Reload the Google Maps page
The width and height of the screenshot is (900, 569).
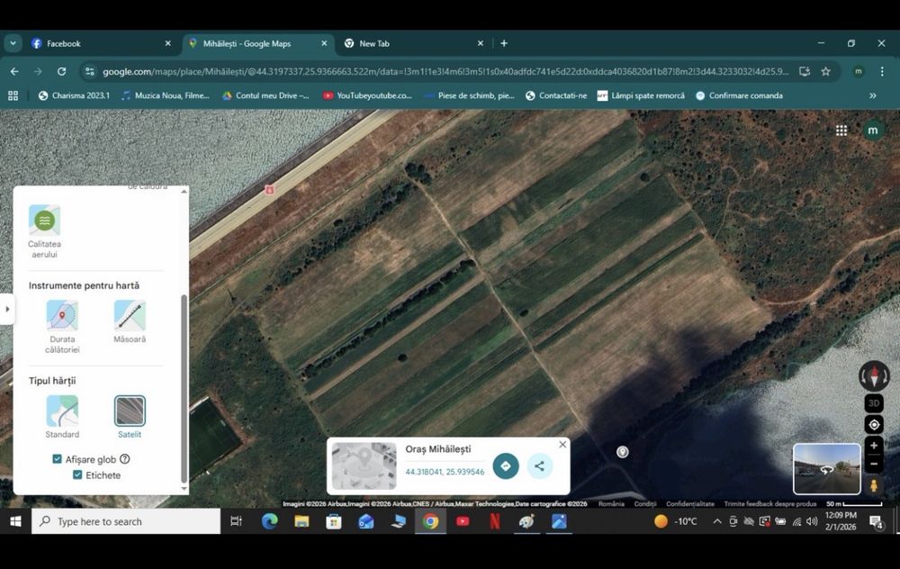[61, 72]
